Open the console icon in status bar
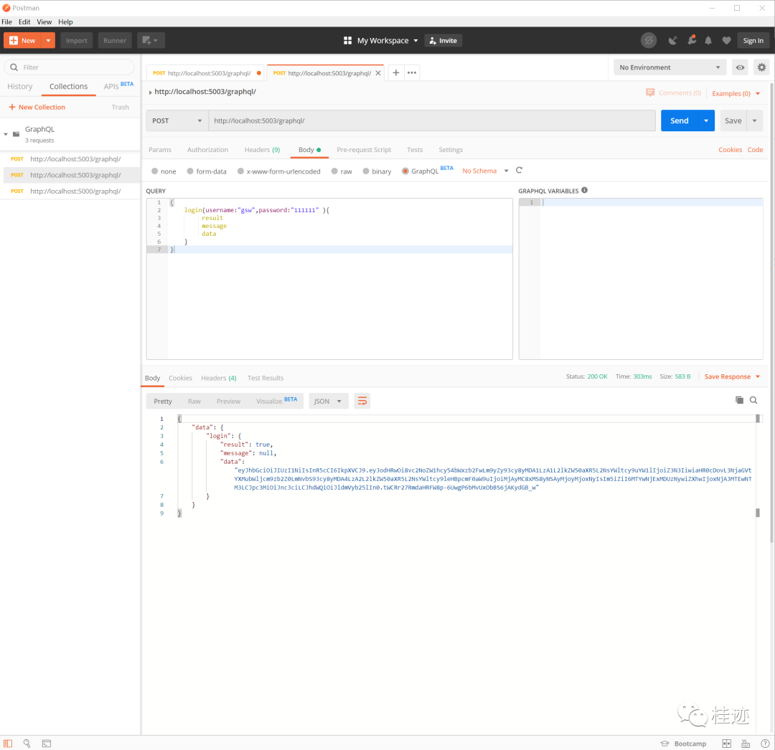The width and height of the screenshot is (775, 750). (x=47, y=744)
